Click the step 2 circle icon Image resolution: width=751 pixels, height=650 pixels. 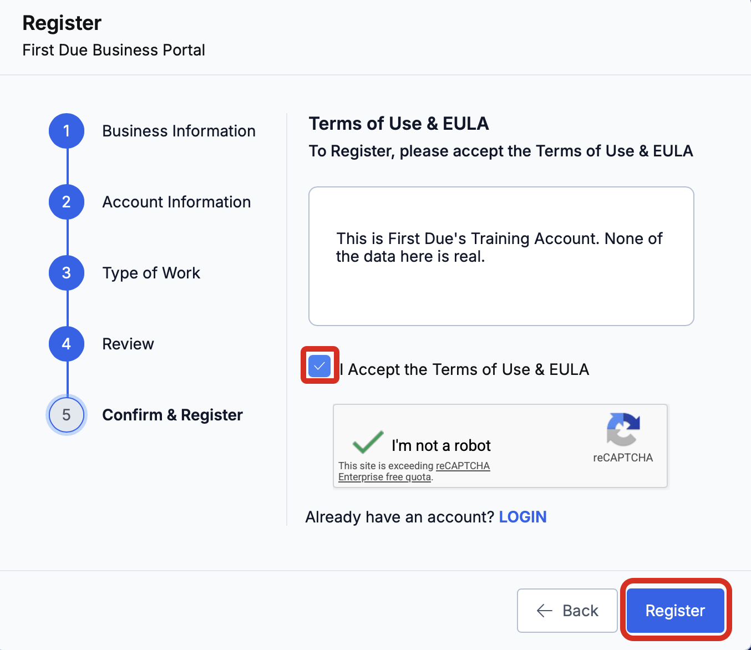[x=67, y=202]
